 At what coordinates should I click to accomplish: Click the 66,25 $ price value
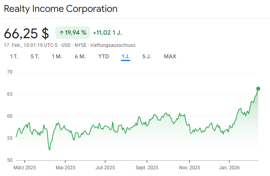[x=26, y=33]
